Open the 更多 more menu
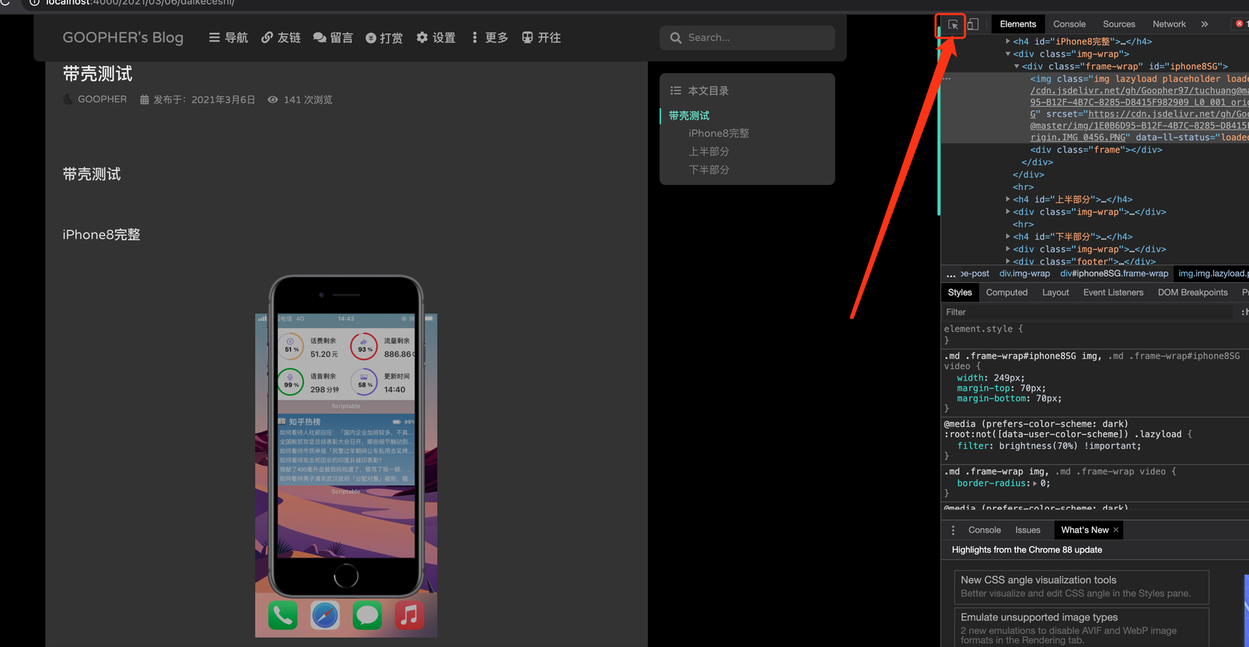Image resolution: width=1249 pixels, height=647 pixels. [490, 37]
